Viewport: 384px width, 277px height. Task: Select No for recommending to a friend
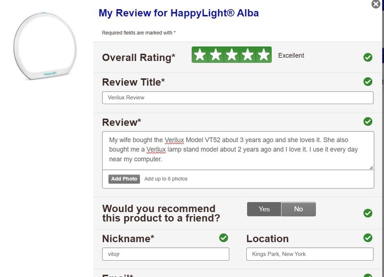(x=299, y=209)
